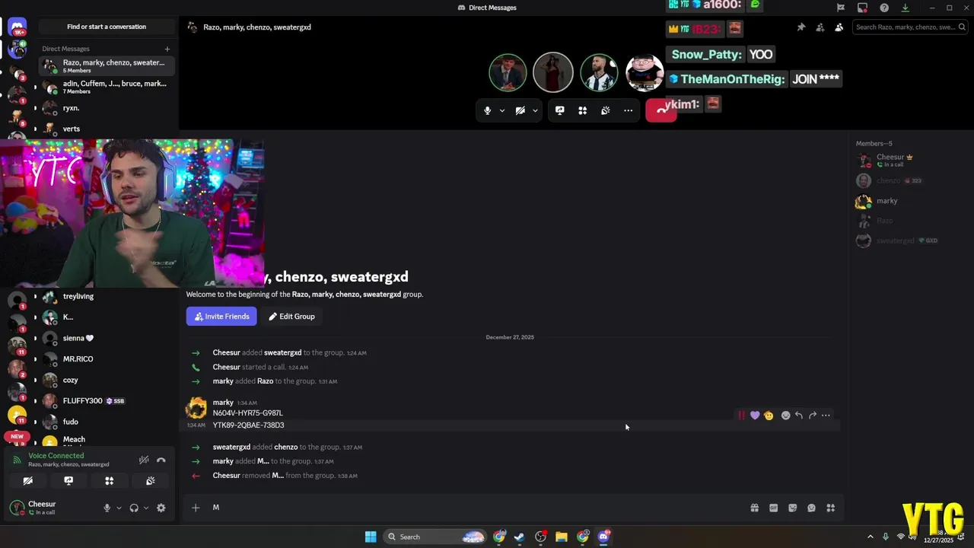974x548 pixels.
Task: Hang up with the red disconnect button
Action: (x=660, y=110)
